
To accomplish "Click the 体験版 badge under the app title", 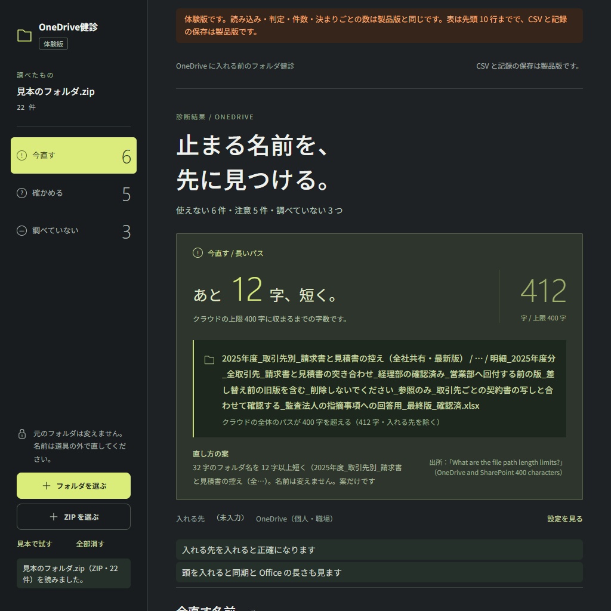I will tap(53, 44).
